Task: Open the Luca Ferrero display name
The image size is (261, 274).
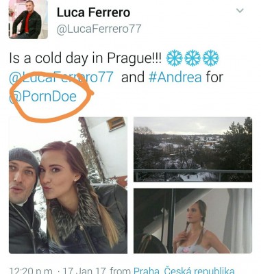Action: click(93, 12)
